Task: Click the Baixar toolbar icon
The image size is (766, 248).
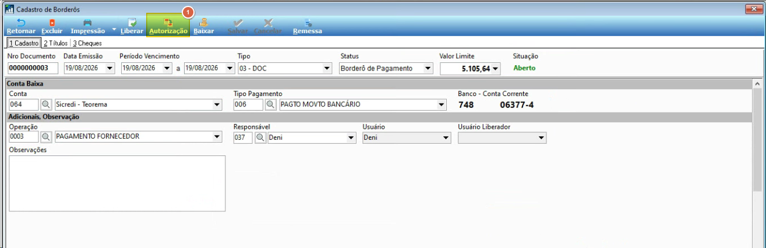Action: coord(204,23)
